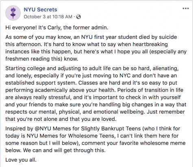Image resolution: width=193 pixels, height=167 pixels.
Task: Open the three-dot post options menu
Action: [x=186, y=8]
